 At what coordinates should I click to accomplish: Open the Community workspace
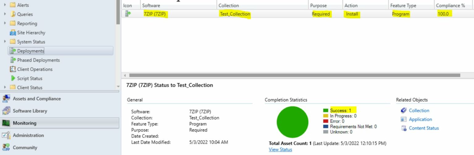pos(25,148)
